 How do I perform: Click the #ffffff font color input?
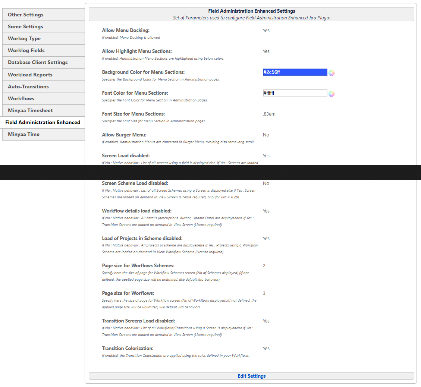295,93
